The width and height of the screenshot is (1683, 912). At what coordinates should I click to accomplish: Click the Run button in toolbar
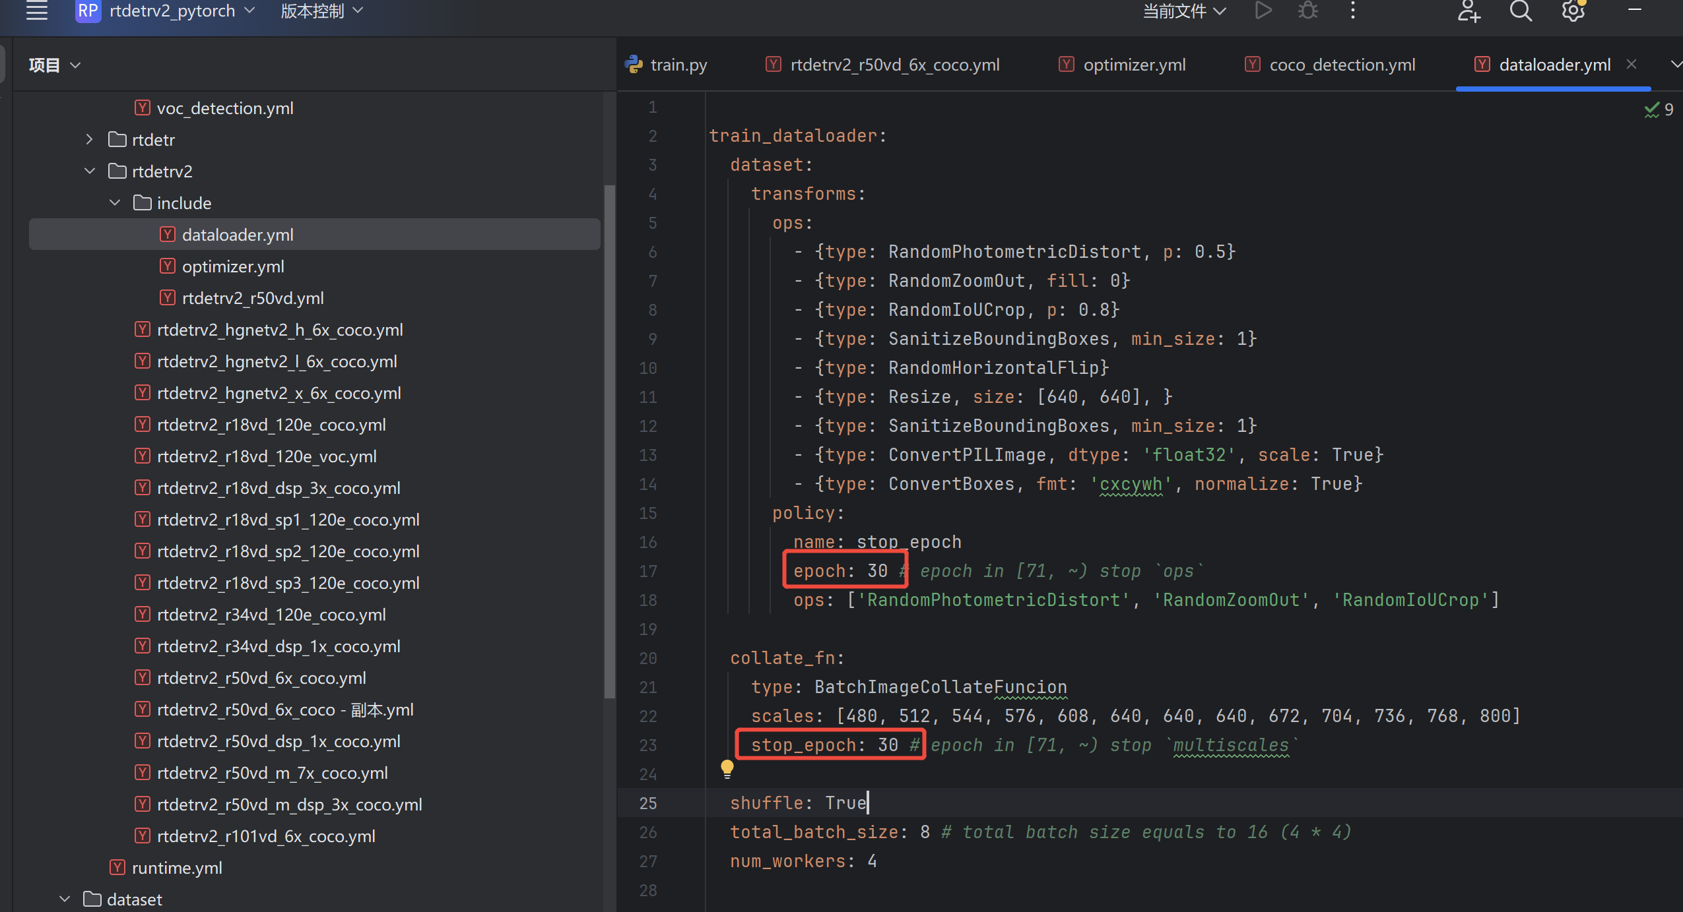tap(1263, 11)
